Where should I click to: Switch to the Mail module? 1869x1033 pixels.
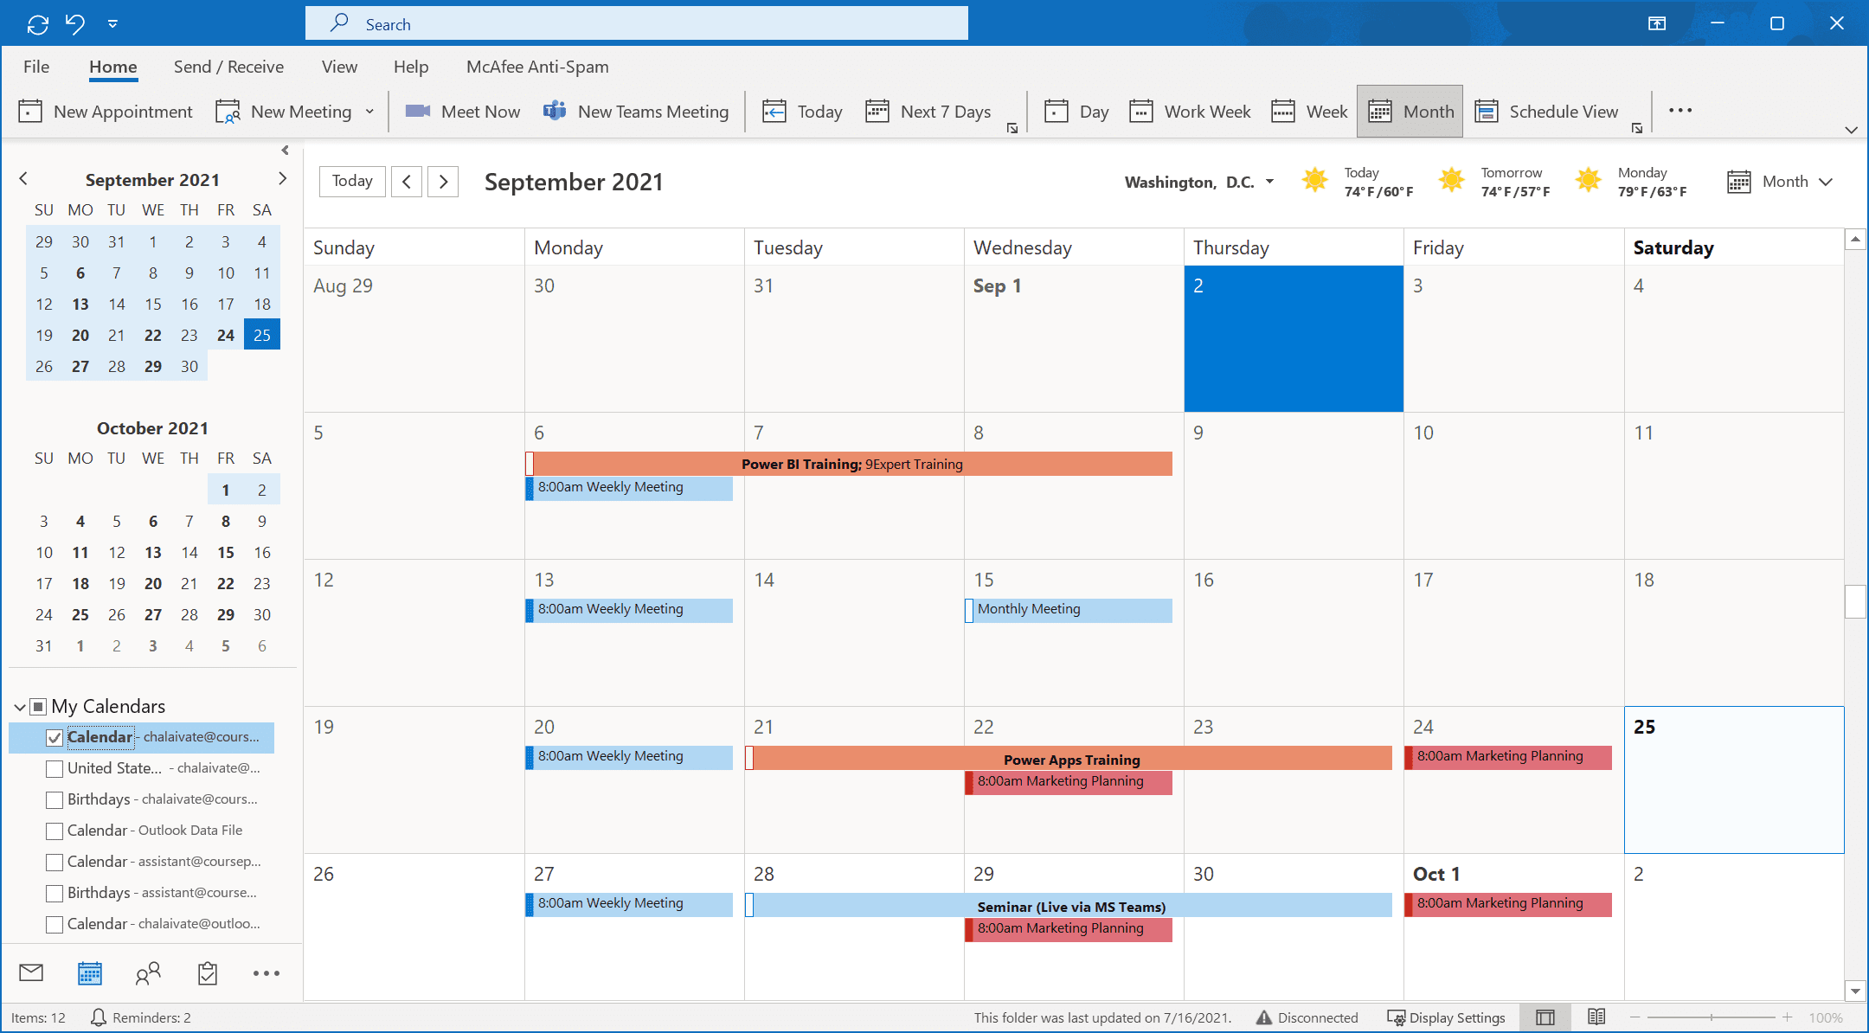(30, 972)
